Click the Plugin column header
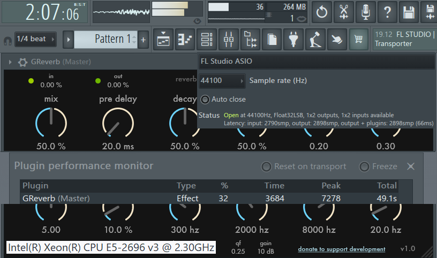The width and height of the screenshot is (437, 258). pyautogui.click(x=35, y=186)
